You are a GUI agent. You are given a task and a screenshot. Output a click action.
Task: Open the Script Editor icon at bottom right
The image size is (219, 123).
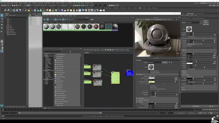tap(217, 116)
